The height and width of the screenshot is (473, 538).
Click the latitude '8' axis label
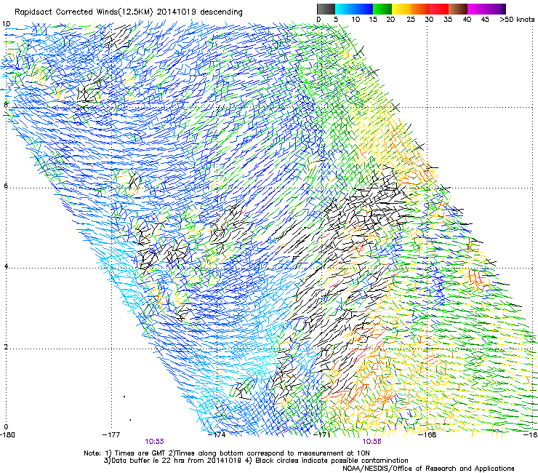coord(6,105)
